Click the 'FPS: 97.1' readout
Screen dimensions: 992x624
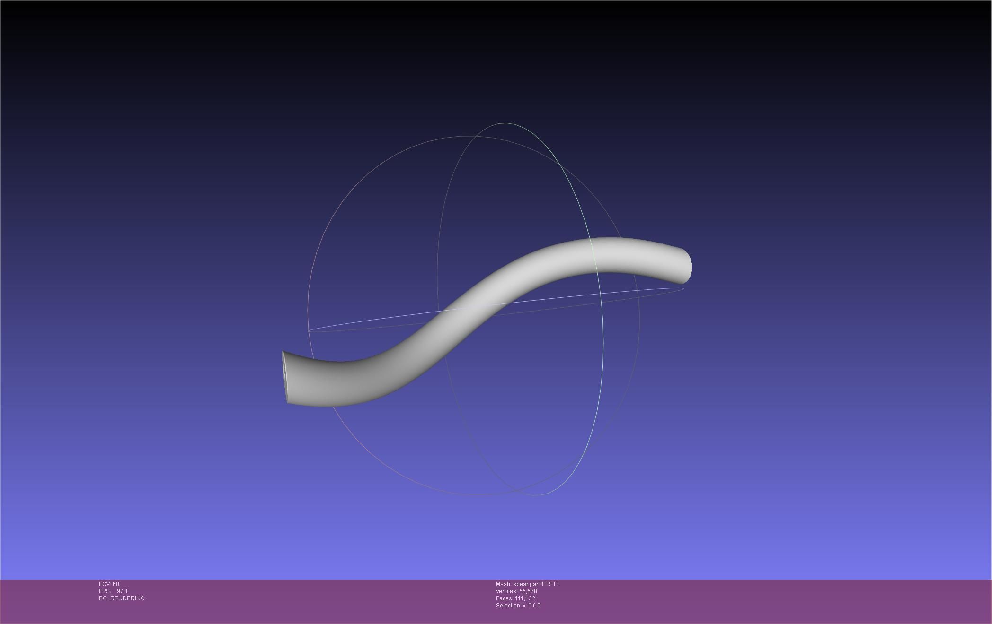pyautogui.click(x=113, y=591)
